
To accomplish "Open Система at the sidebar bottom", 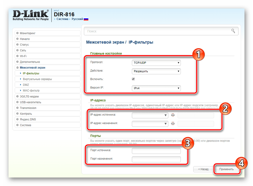I will coord(48,125).
